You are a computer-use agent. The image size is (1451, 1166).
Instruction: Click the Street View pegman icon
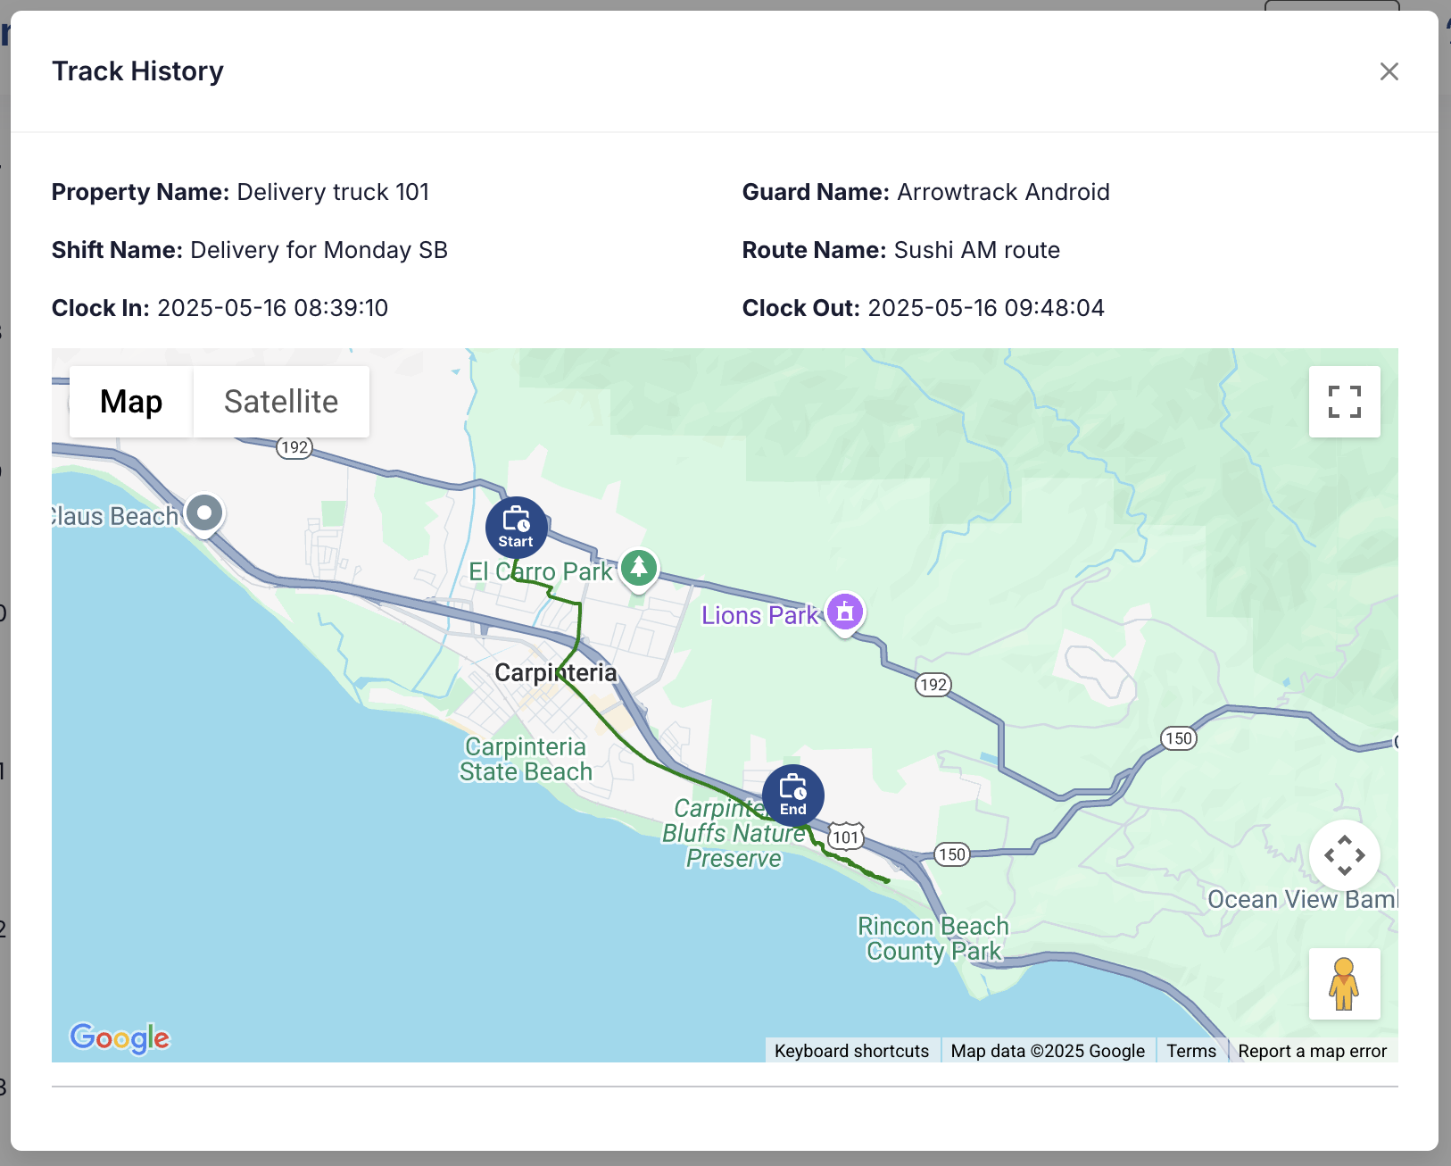coord(1344,984)
